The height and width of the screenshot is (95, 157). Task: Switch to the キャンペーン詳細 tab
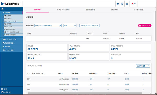(63, 10)
